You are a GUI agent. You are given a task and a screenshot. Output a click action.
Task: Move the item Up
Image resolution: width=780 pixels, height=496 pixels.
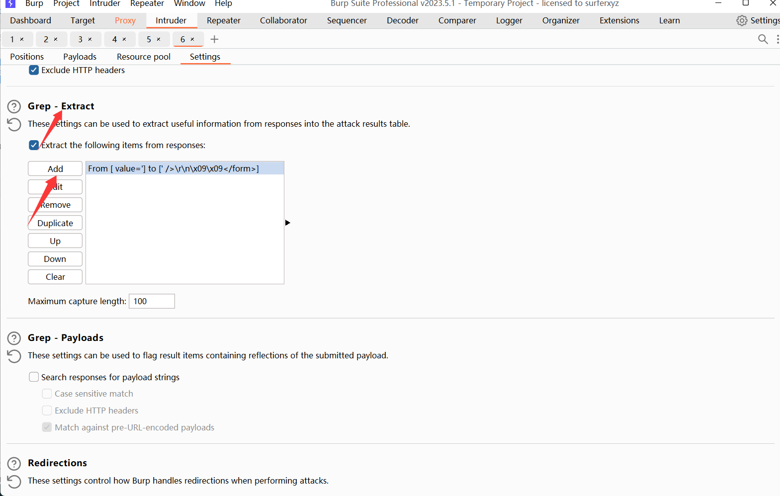tap(55, 241)
